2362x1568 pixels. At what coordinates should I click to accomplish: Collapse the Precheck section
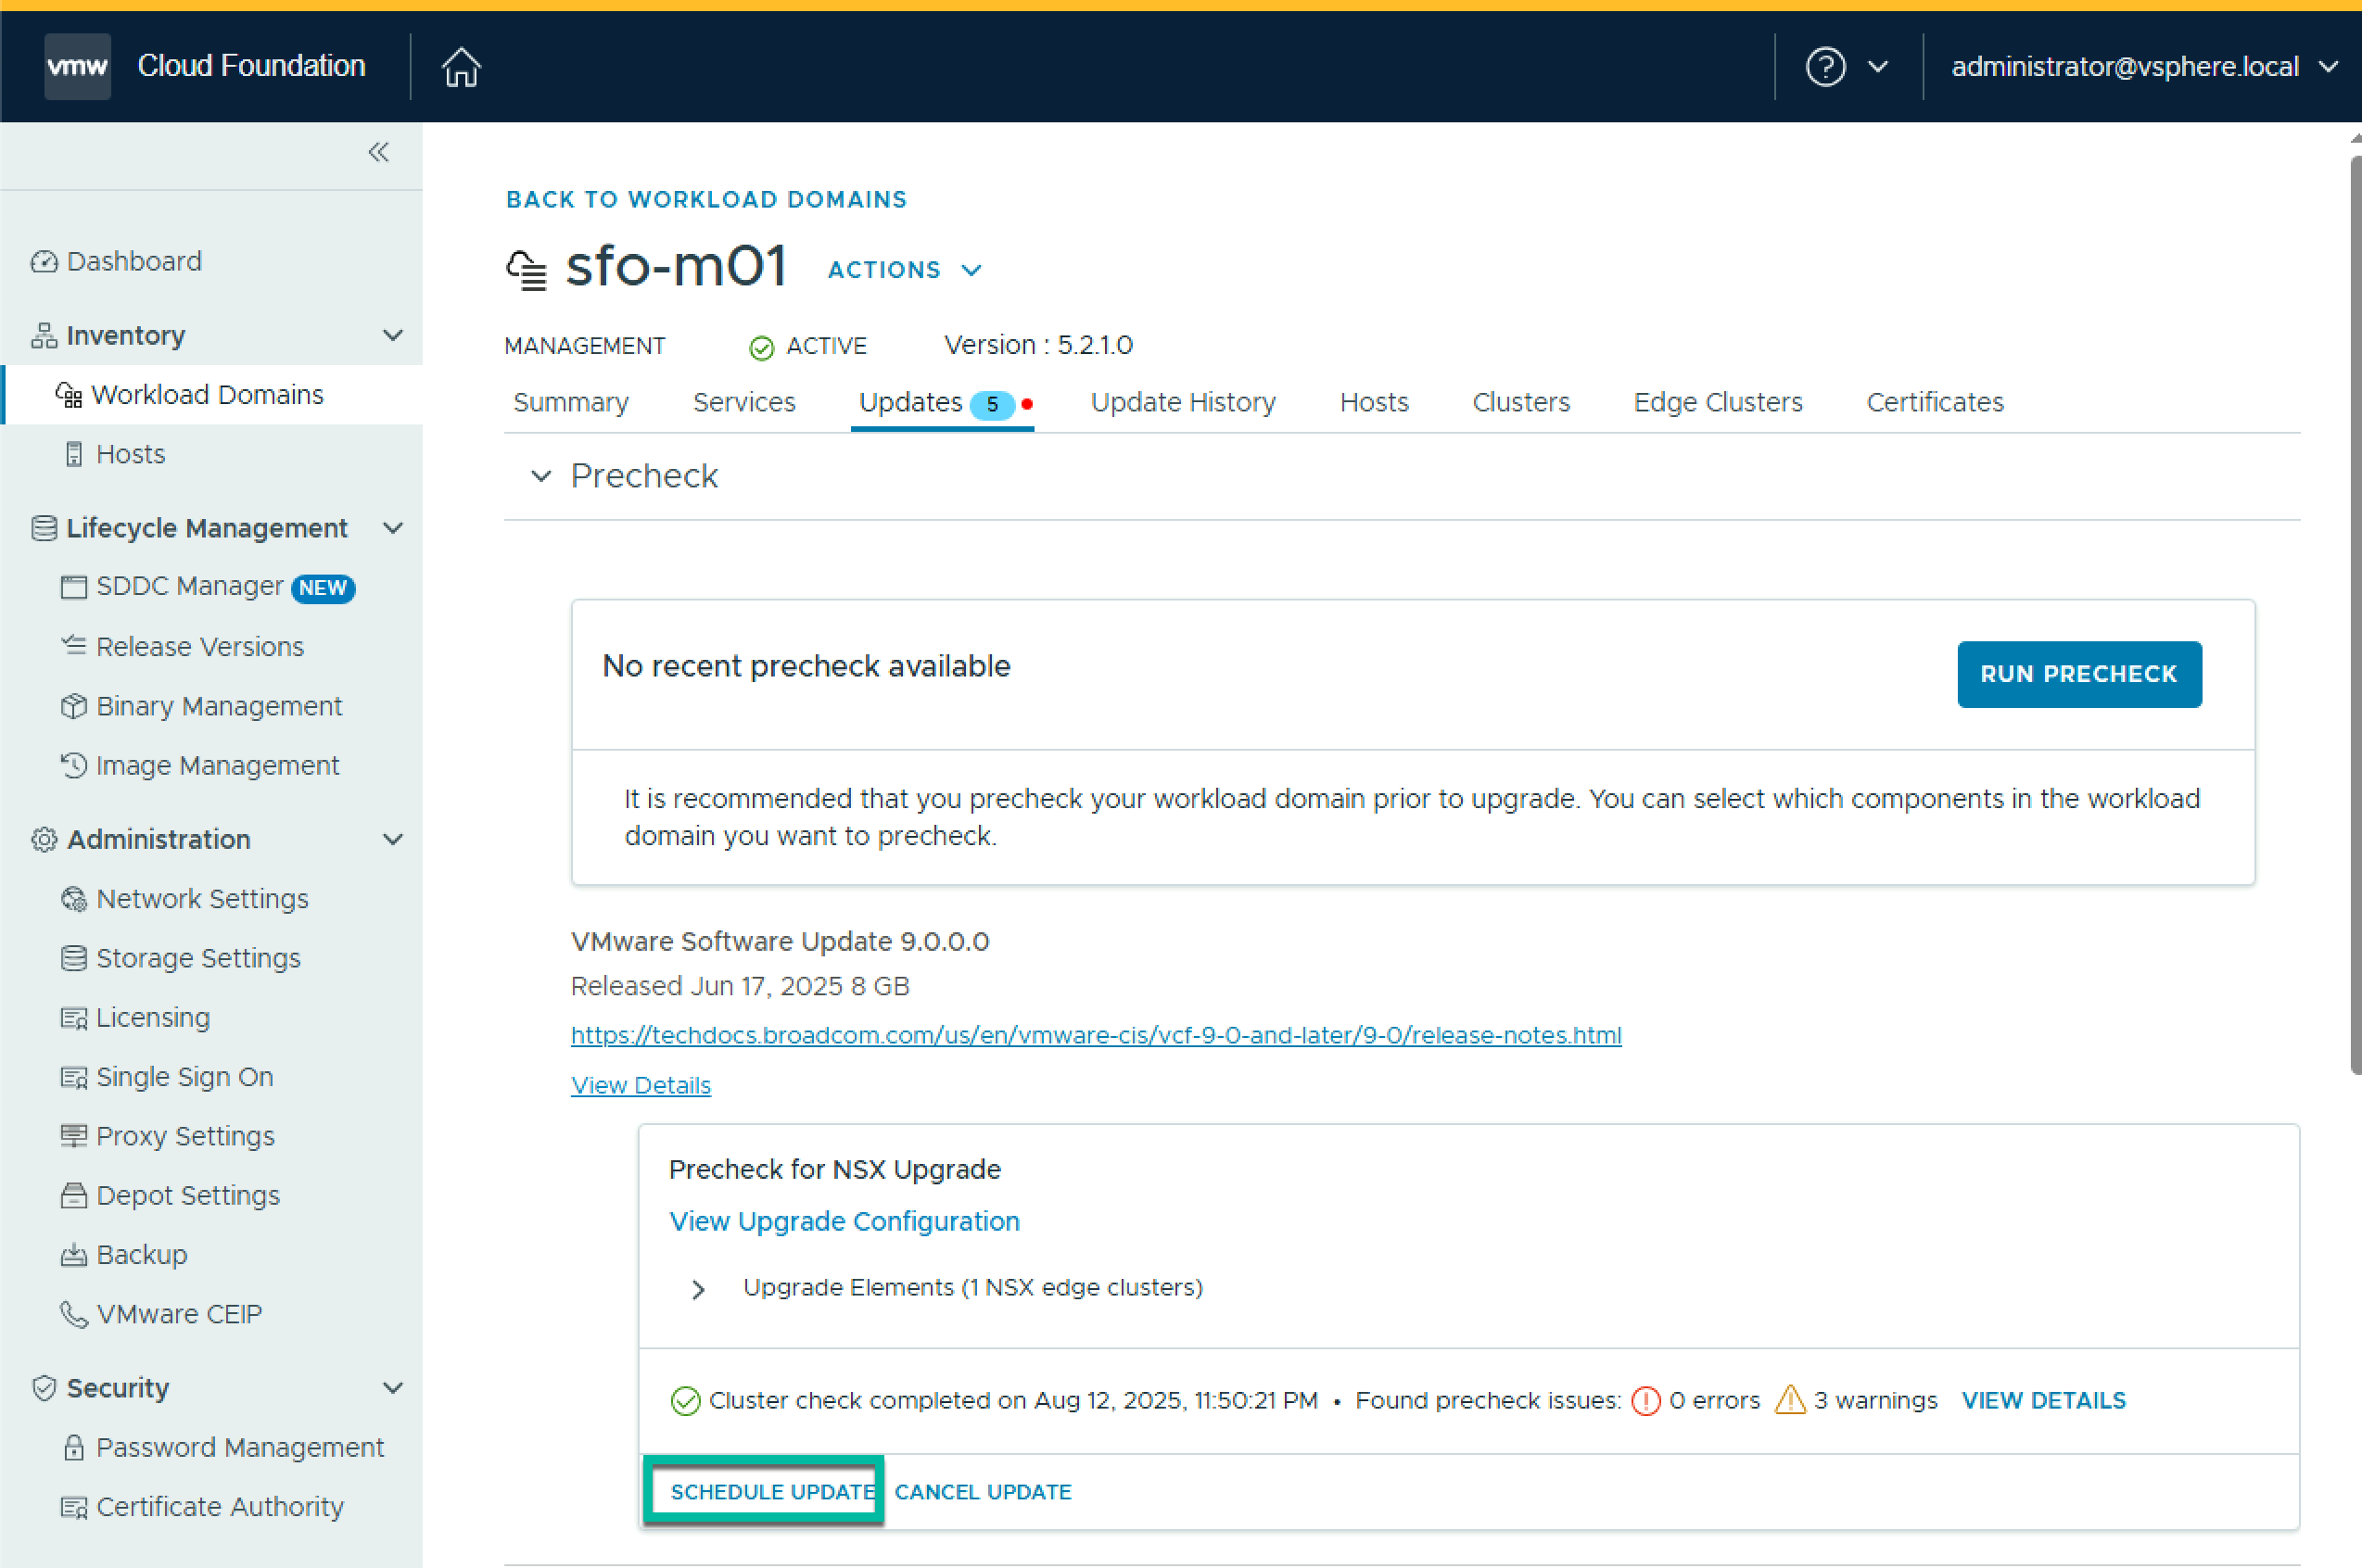(x=541, y=476)
